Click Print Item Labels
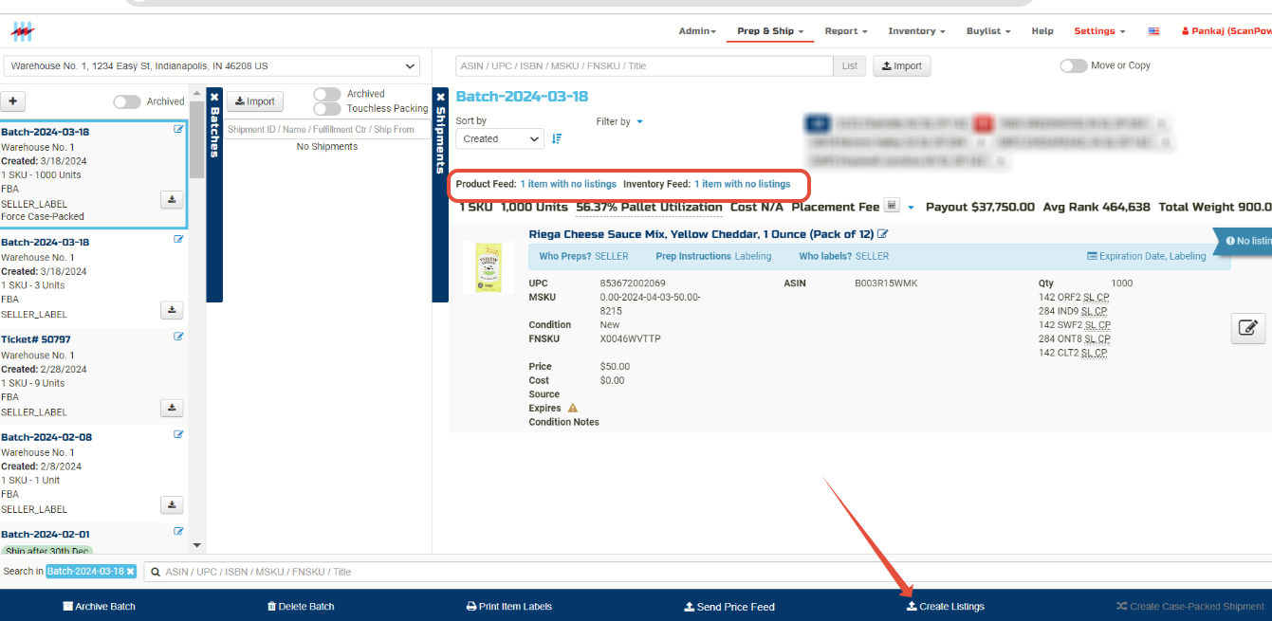Viewport: 1272px width, 621px height. [x=509, y=607]
